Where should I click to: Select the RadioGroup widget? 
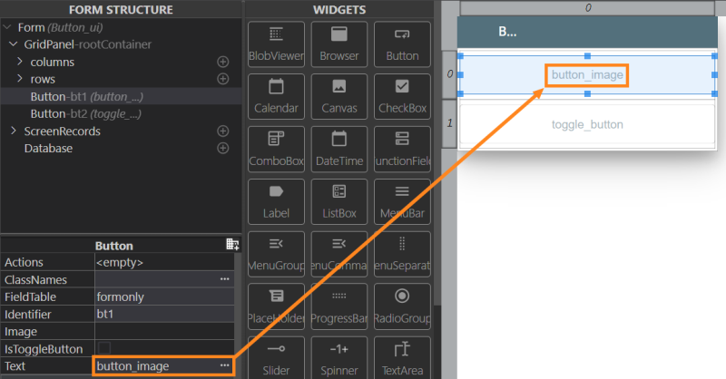(x=402, y=306)
